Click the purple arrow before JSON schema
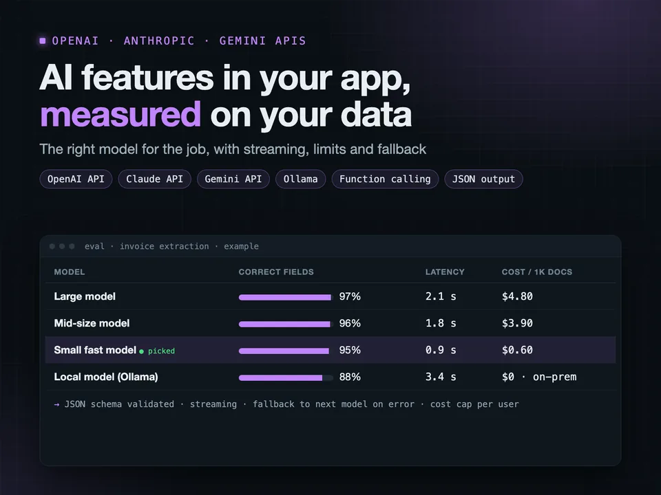 [x=57, y=404]
